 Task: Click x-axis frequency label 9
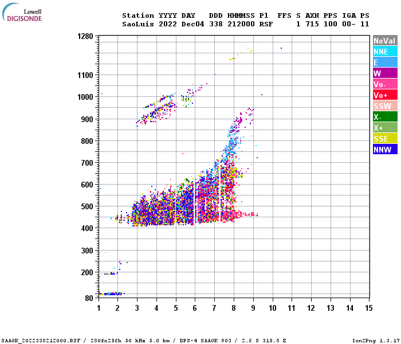point(253,308)
